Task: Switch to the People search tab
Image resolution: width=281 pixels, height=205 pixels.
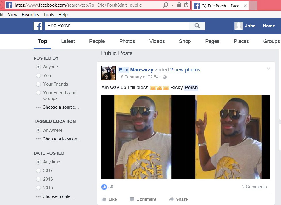Action: [97, 41]
